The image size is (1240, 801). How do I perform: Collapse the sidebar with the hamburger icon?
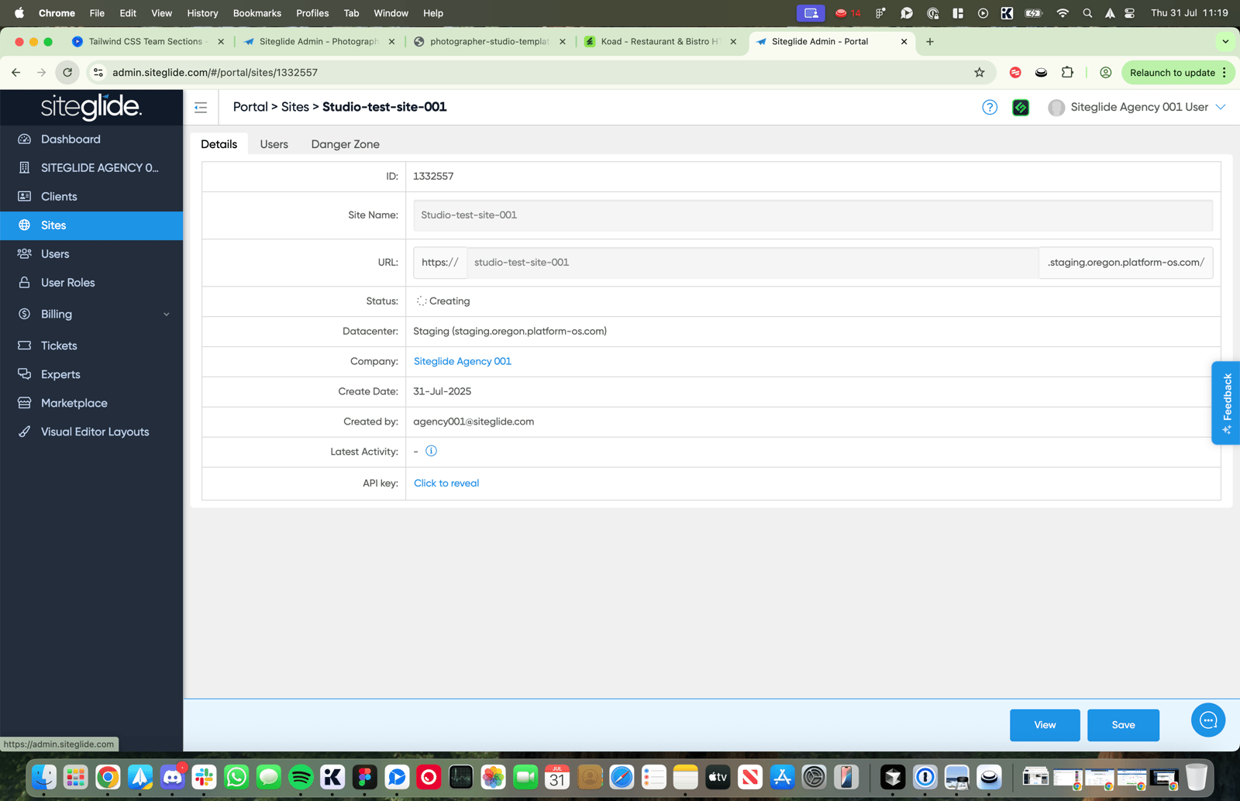(201, 108)
